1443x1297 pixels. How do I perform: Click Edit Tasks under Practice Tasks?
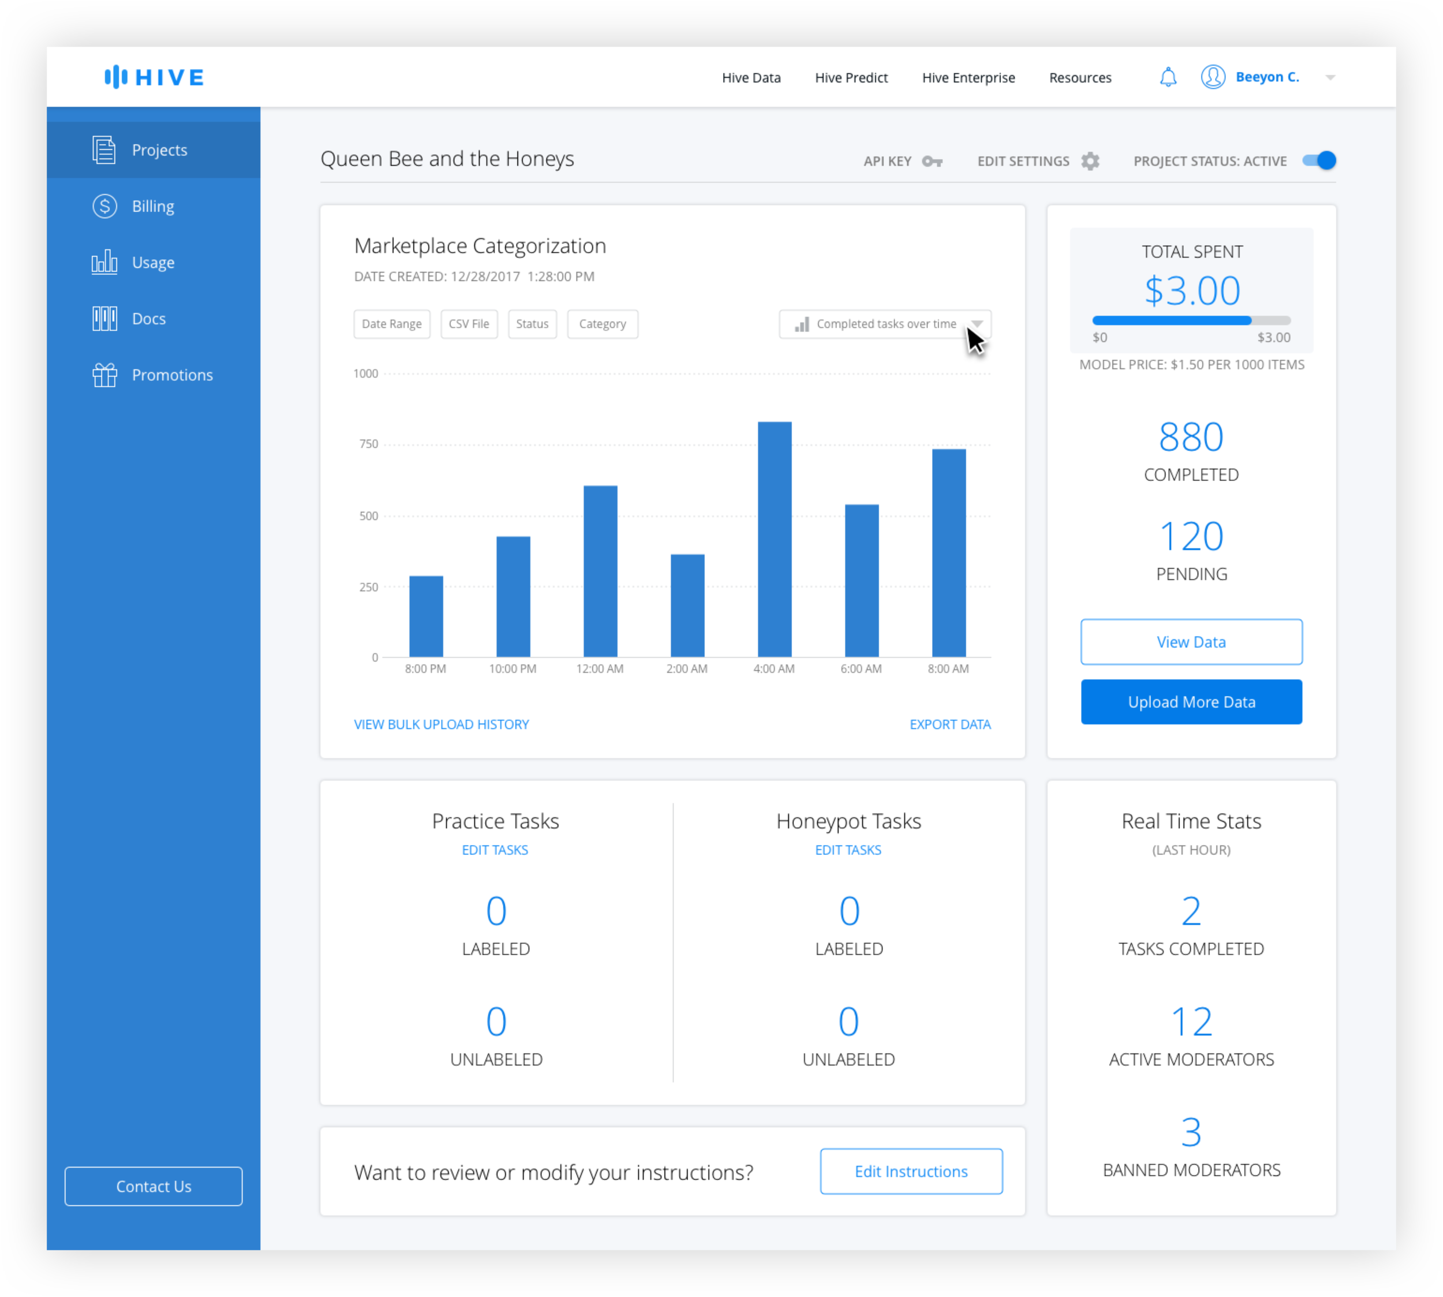tap(495, 850)
